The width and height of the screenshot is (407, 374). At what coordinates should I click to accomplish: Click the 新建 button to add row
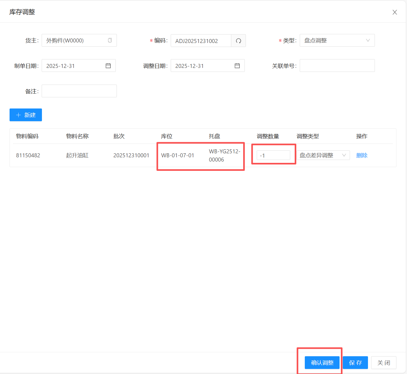[x=26, y=115]
